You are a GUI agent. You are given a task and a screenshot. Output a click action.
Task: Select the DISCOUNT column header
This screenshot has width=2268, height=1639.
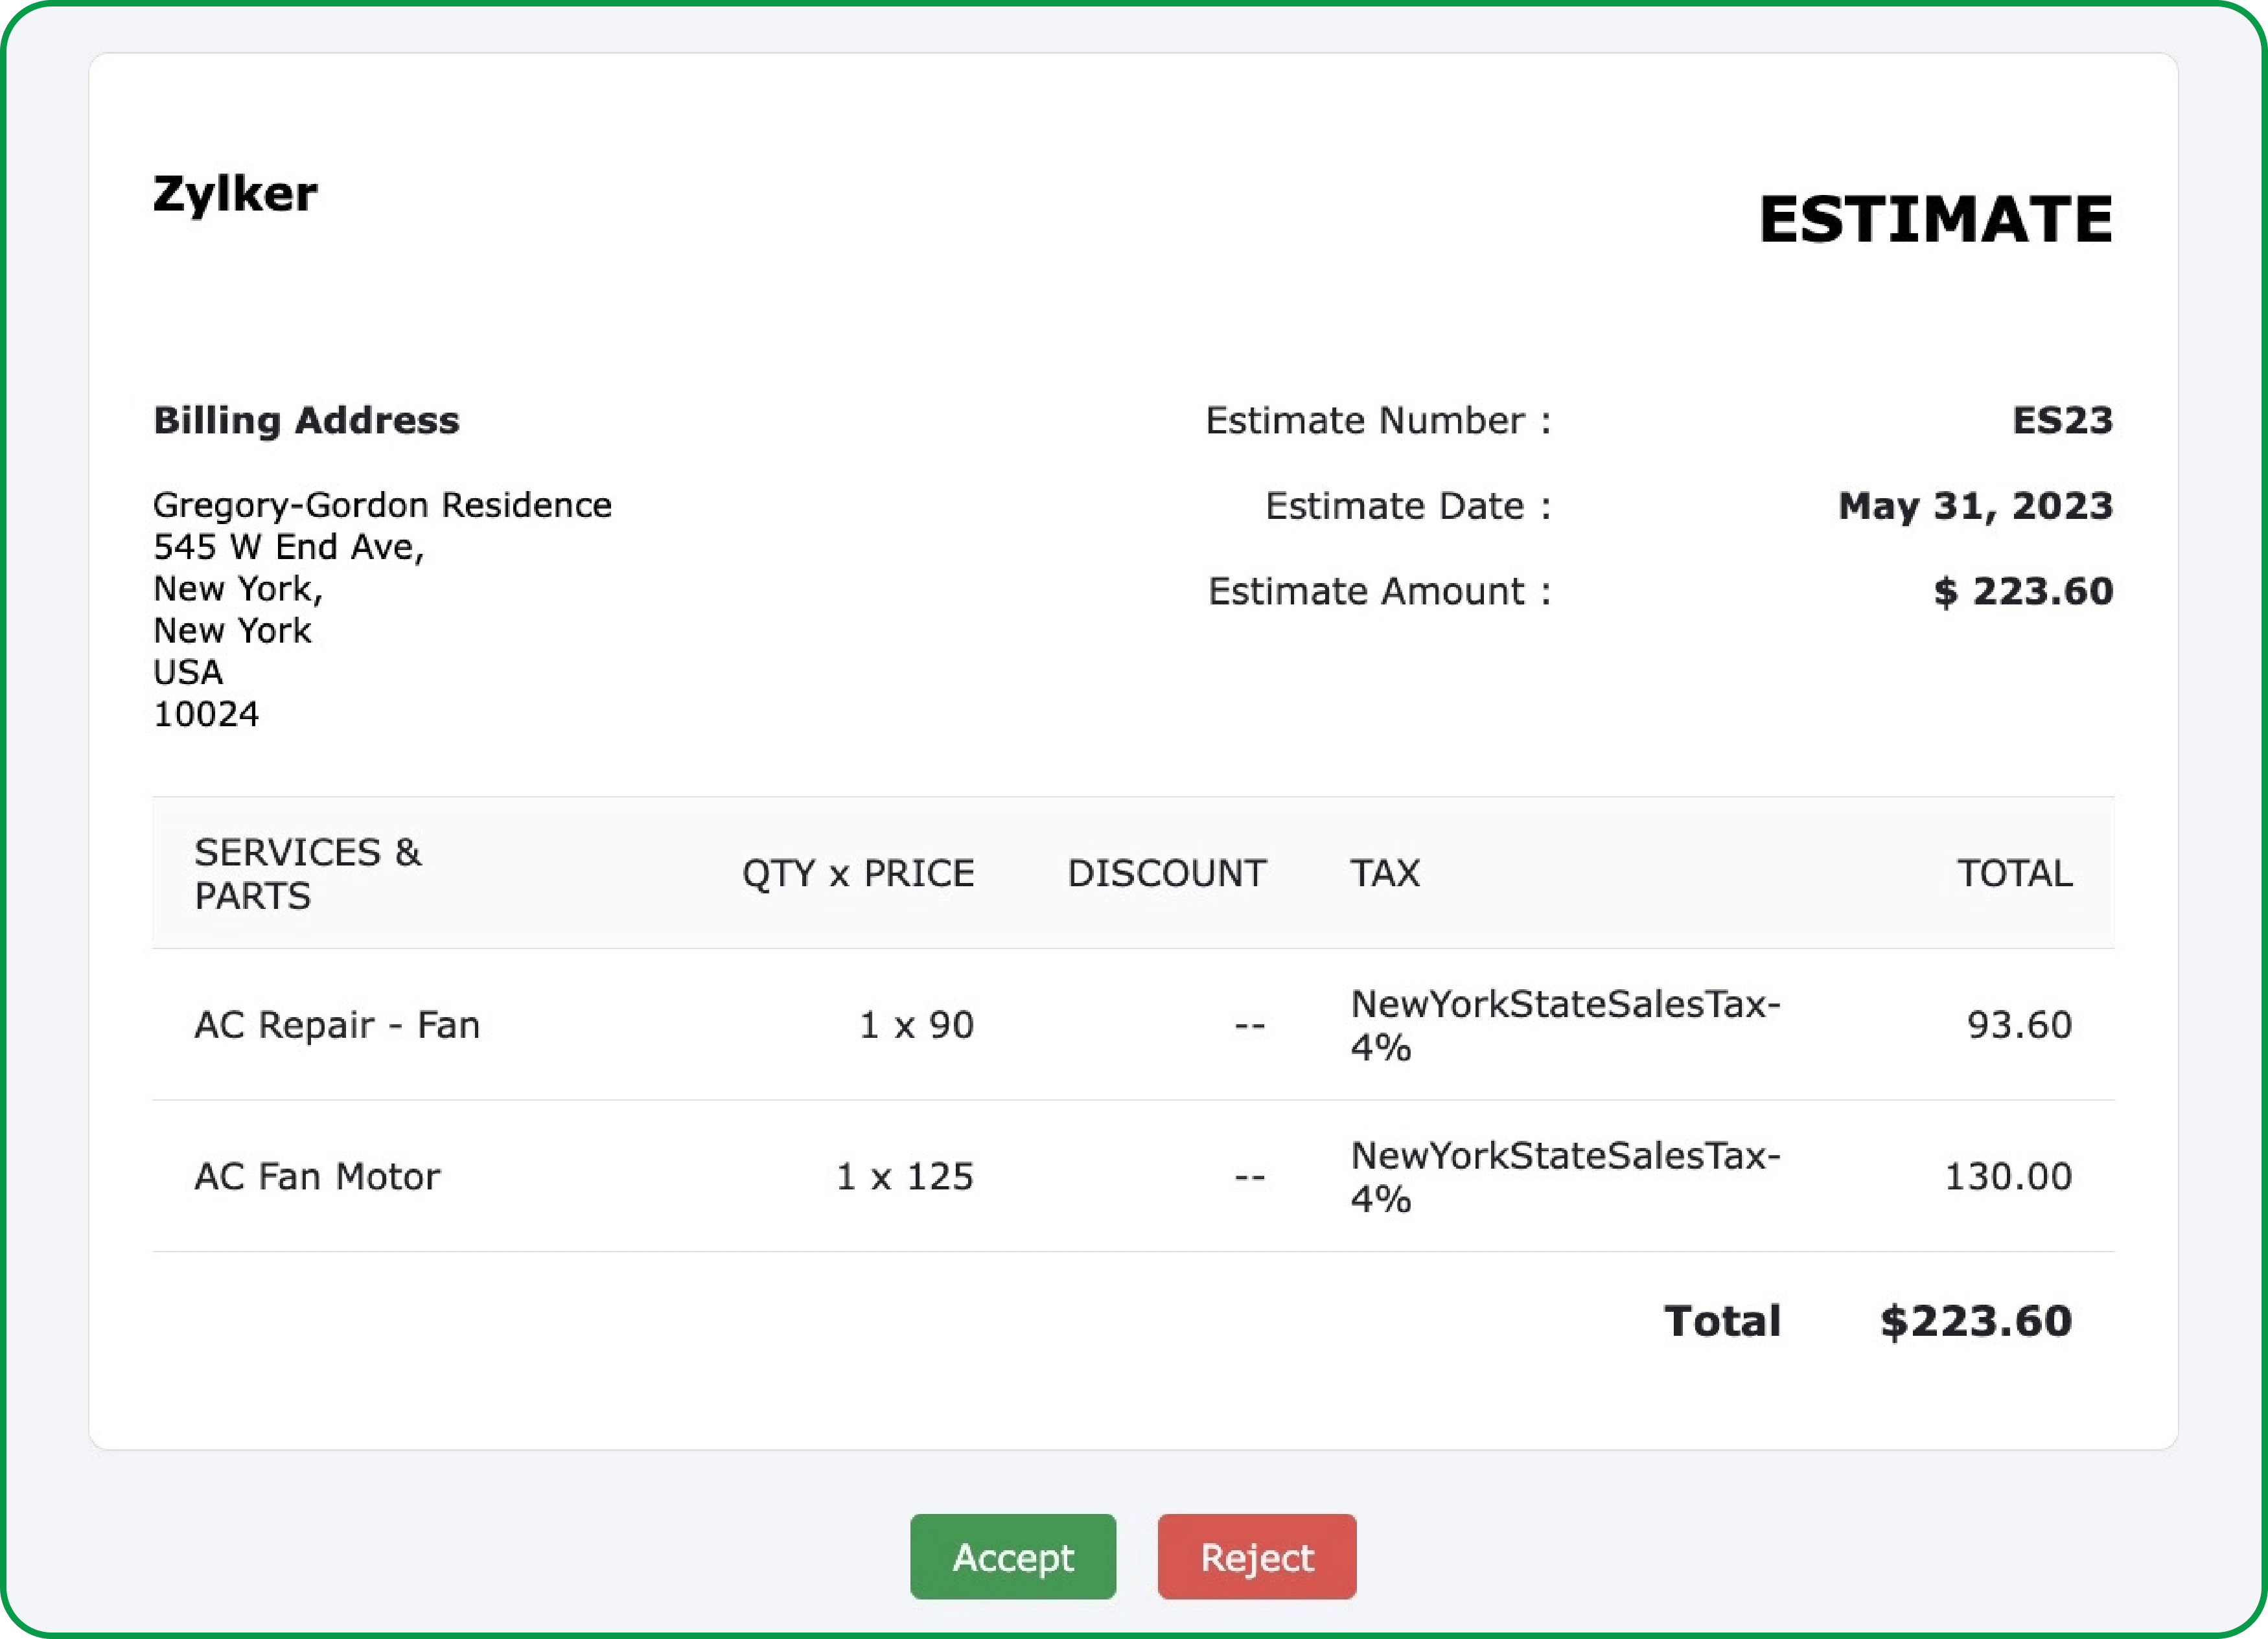(x=1166, y=873)
